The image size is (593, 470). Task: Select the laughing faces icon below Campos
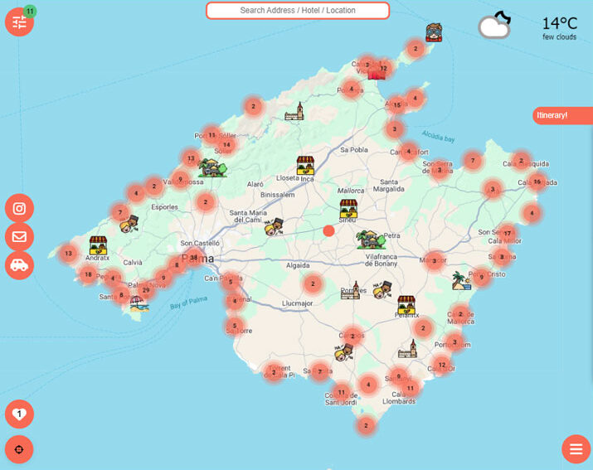(343, 352)
